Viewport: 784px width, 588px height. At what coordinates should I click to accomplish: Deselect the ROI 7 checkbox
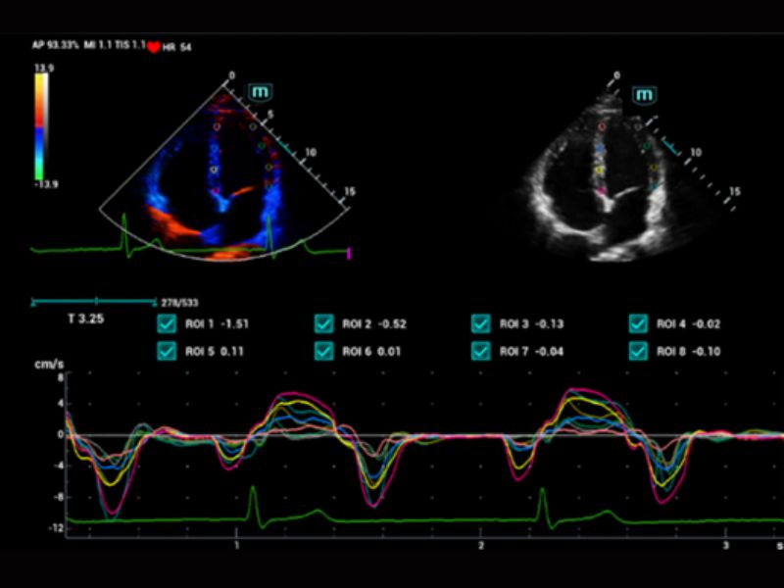click(x=480, y=351)
